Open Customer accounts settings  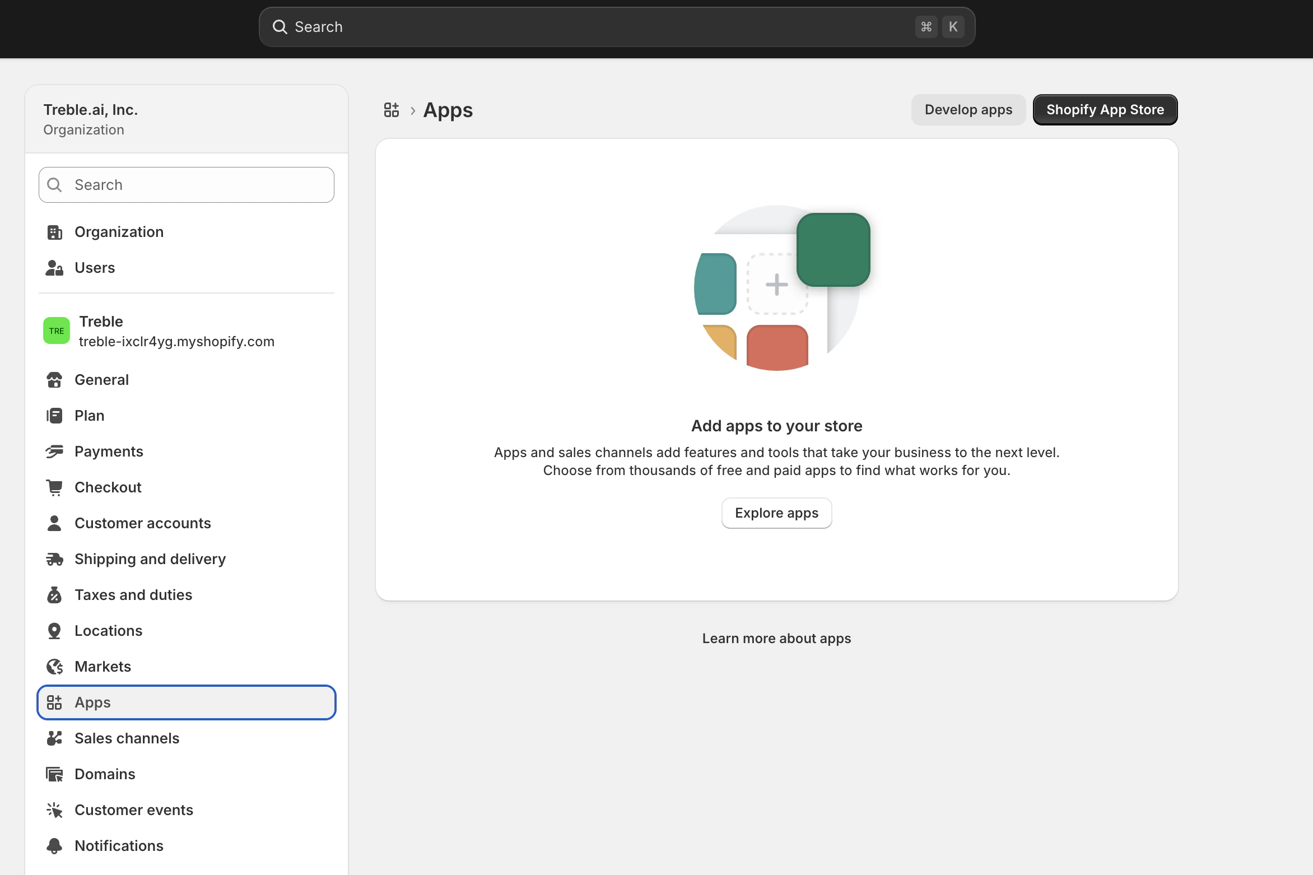click(x=187, y=523)
